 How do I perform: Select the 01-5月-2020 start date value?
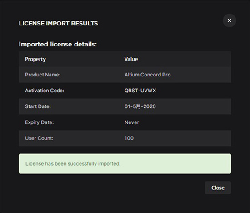pos(140,106)
